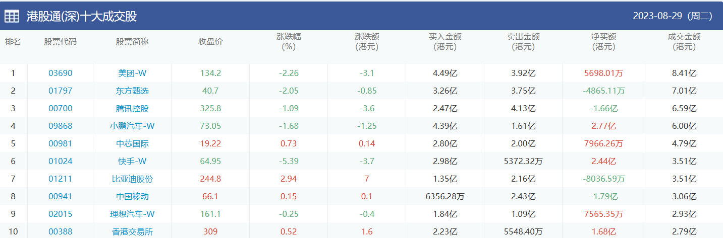Select 比亚迪股份 stock link
Screen dimensions: 723x238
coord(132,179)
